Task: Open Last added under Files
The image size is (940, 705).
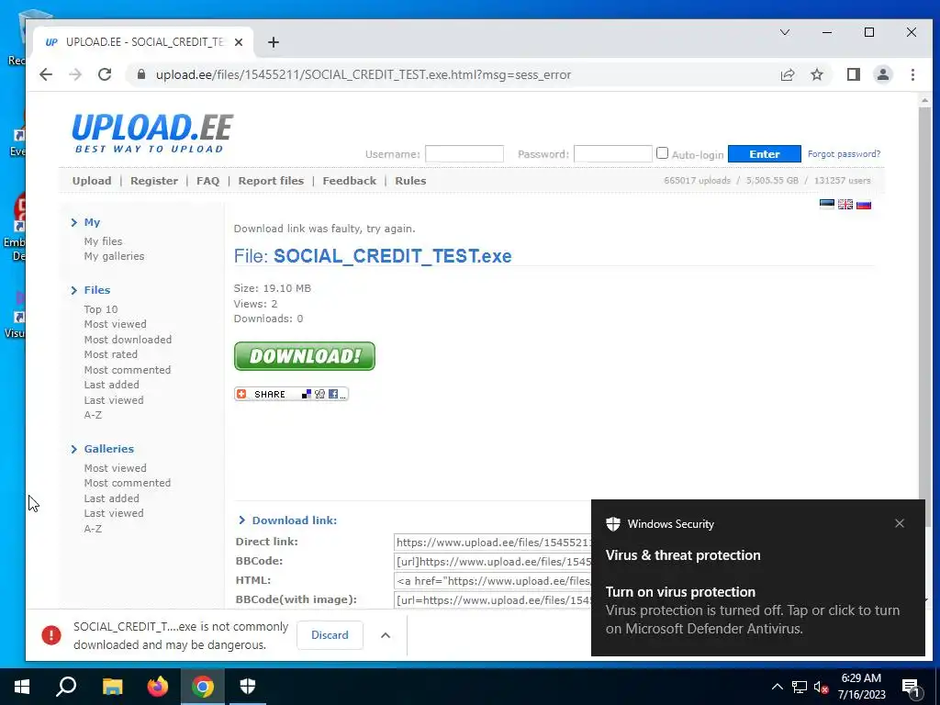Action: pyautogui.click(x=111, y=385)
